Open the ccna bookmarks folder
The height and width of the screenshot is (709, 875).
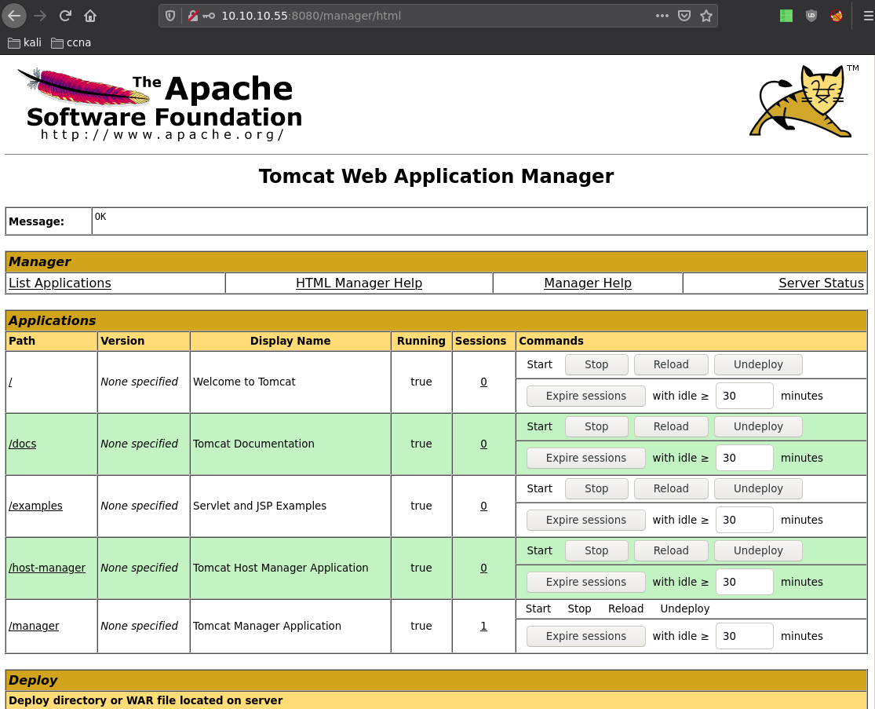(x=71, y=42)
